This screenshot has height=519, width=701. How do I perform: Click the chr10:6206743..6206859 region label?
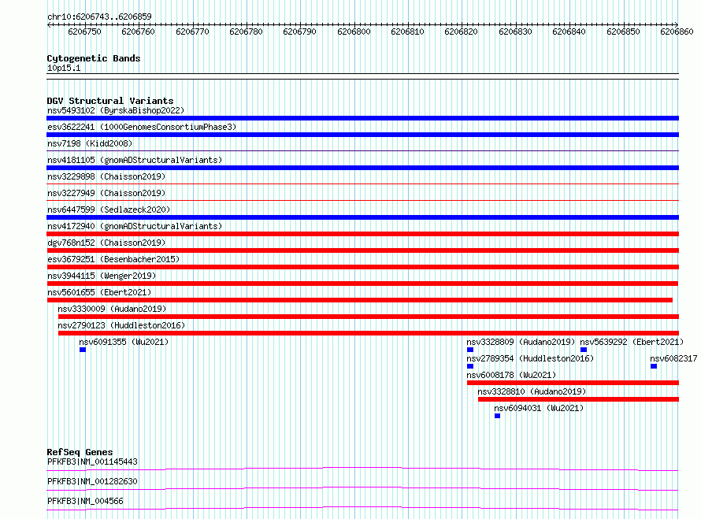point(99,17)
